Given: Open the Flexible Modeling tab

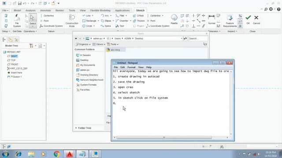Looking at the screenshot, I should [100, 11].
